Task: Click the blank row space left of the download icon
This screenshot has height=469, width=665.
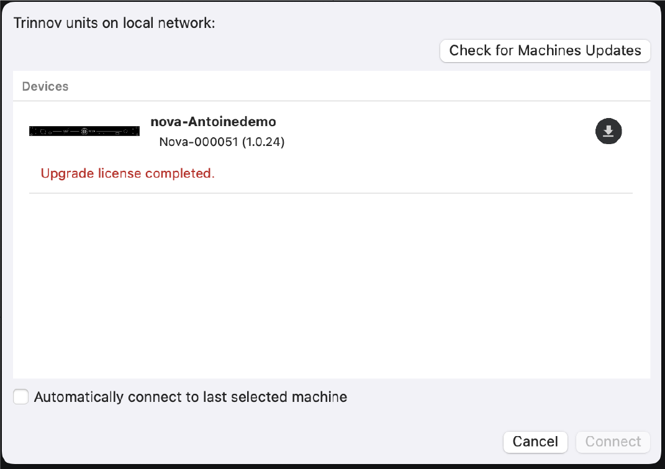Action: tap(435, 131)
